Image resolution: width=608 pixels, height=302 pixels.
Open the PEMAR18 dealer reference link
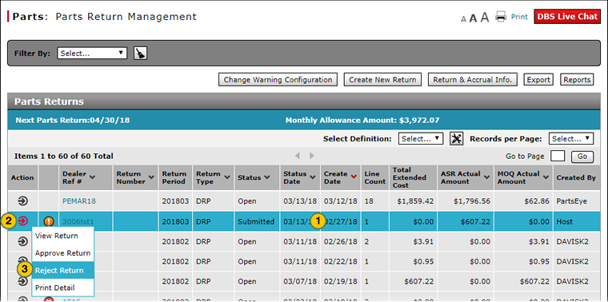click(79, 201)
